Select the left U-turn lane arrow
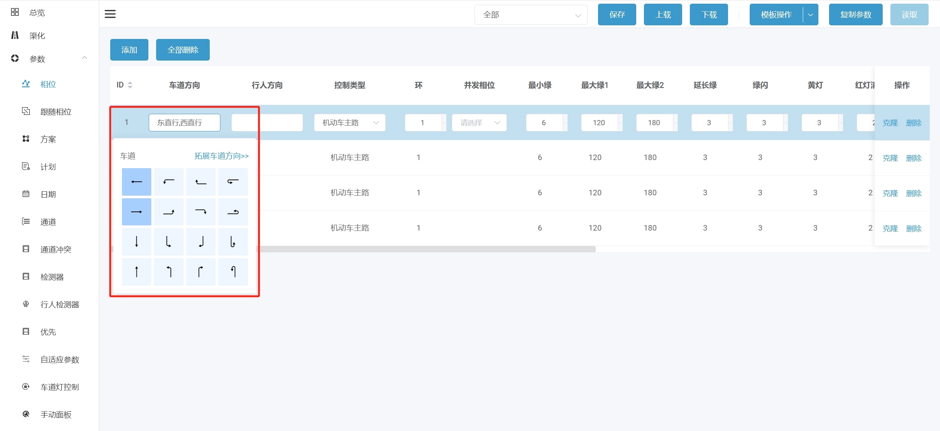 (233, 182)
